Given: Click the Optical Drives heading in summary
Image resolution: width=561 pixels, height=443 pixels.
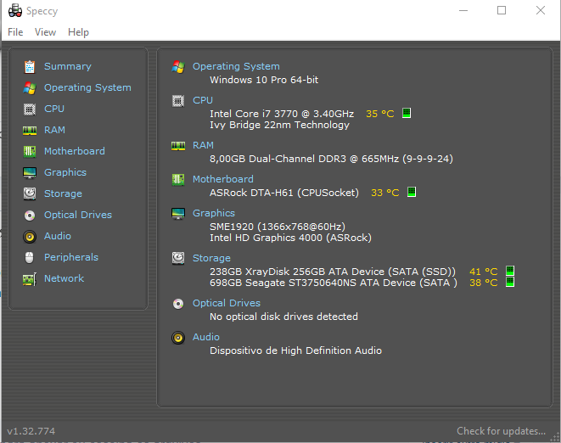Looking at the screenshot, I should click(227, 303).
